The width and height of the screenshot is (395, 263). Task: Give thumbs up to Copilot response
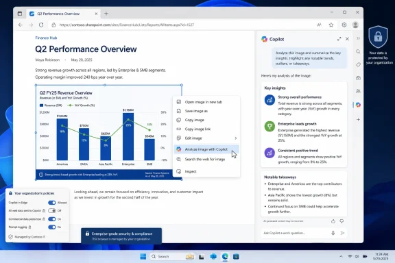tap(333, 221)
